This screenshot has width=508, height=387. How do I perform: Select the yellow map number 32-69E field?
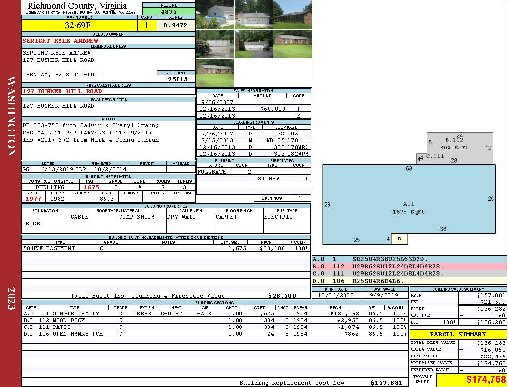pyautogui.click(x=78, y=26)
